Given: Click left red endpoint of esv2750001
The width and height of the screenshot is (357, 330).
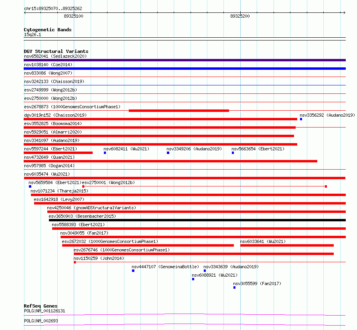Looking at the screenshot, I should point(83,186).
